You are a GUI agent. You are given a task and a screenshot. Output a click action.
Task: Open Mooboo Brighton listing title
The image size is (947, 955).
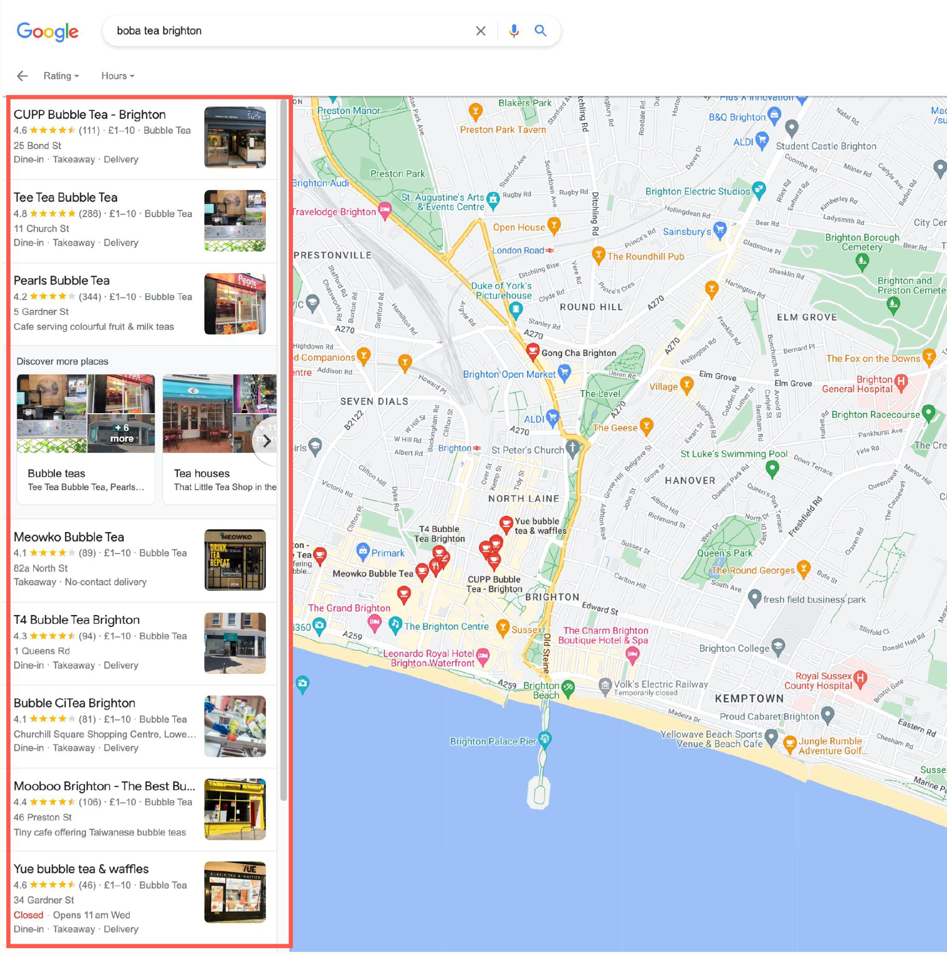pos(104,786)
